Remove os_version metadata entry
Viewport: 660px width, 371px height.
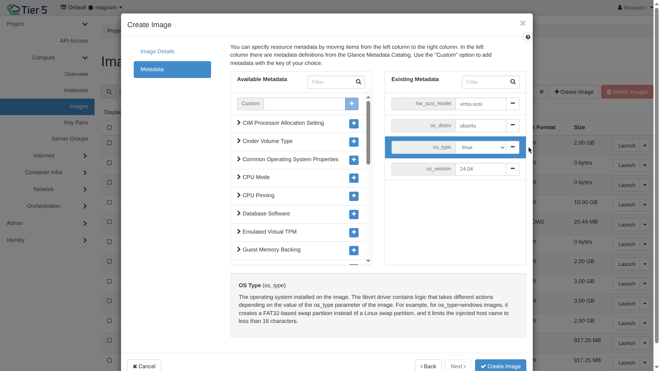click(x=513, y=169)
